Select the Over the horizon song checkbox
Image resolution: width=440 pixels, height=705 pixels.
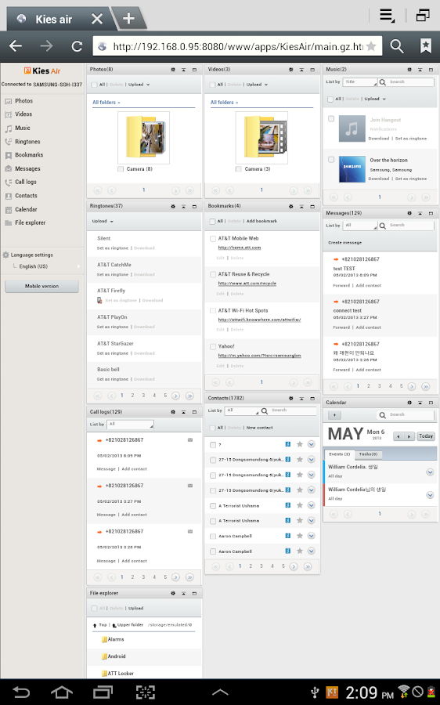[x=331, y=160]
